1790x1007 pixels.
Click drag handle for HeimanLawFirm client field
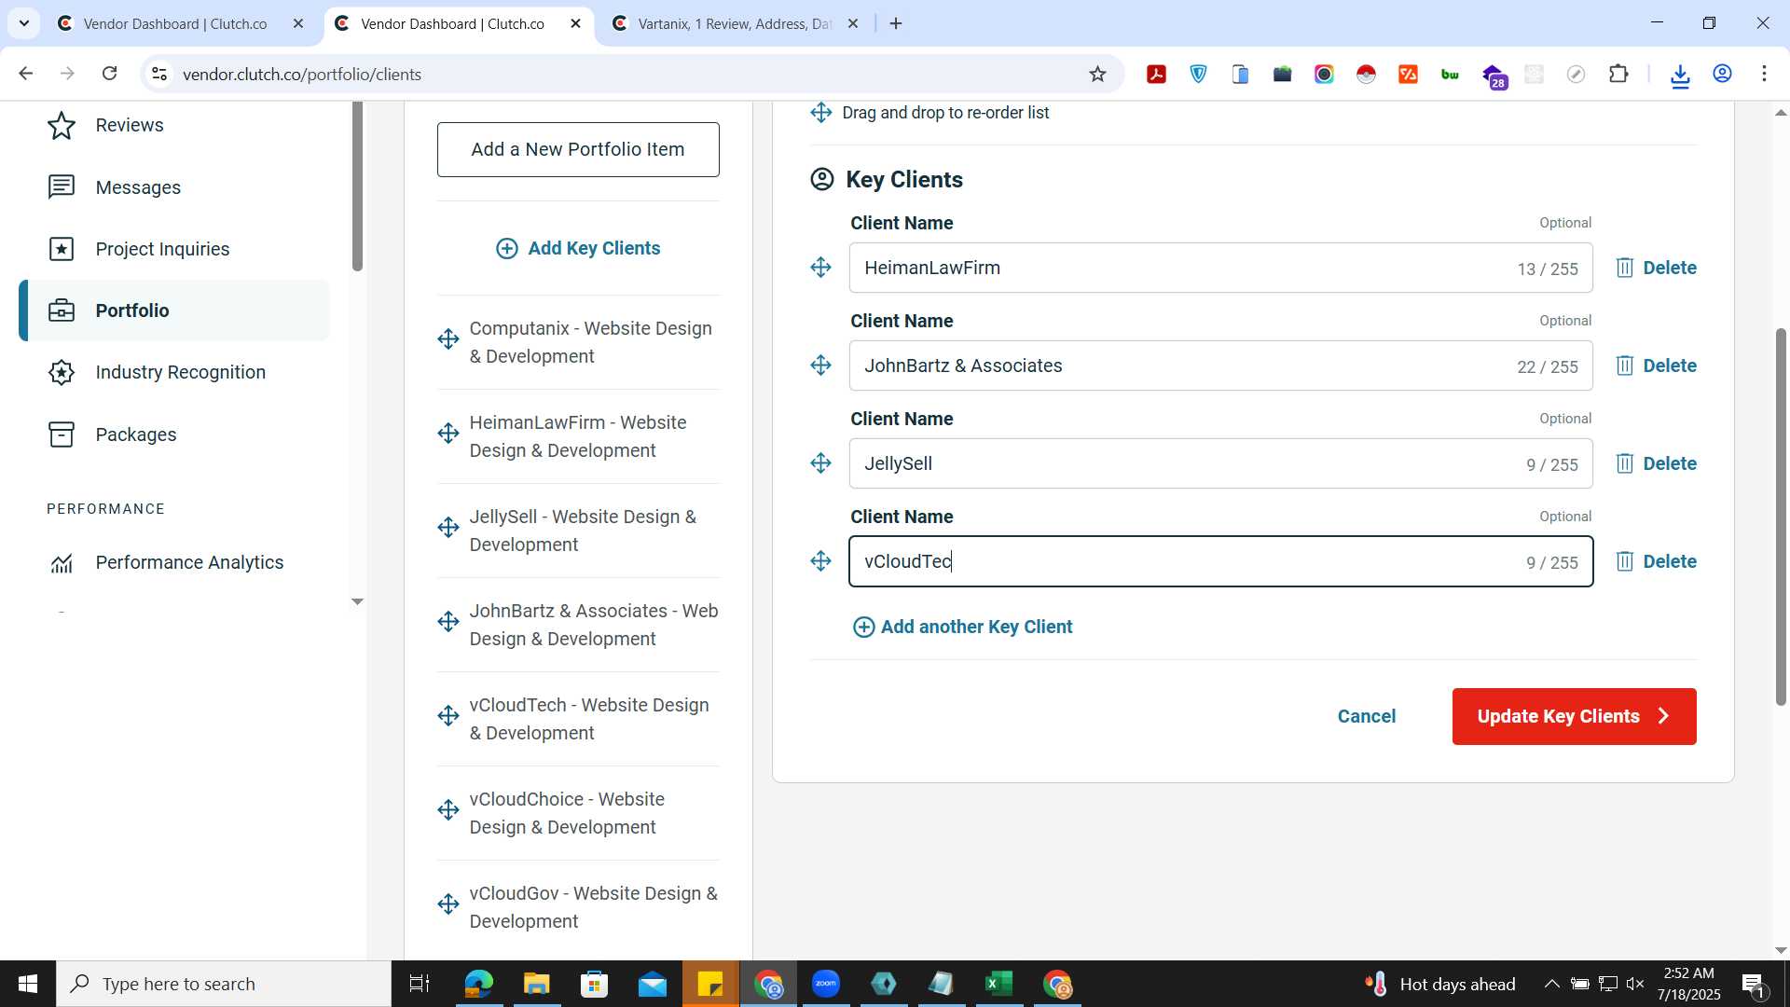click(820, 268)
